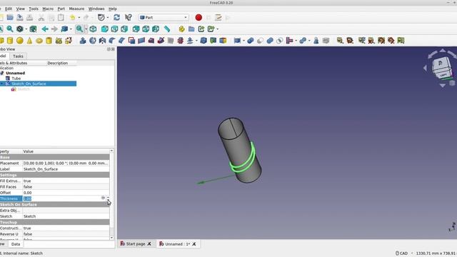Click the property panel scrollbar down arrow
457x257 pixels.
click(x=111, y=238)
